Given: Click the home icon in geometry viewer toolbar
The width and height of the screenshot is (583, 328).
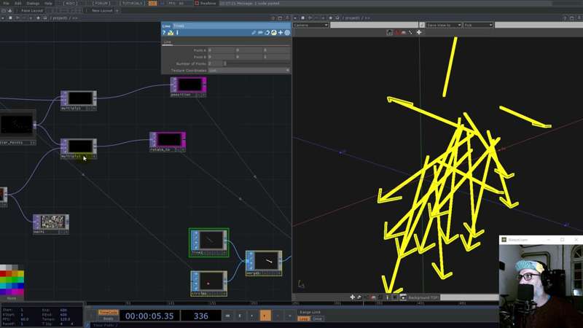Looking at the screenshot, I should [389, 32].
